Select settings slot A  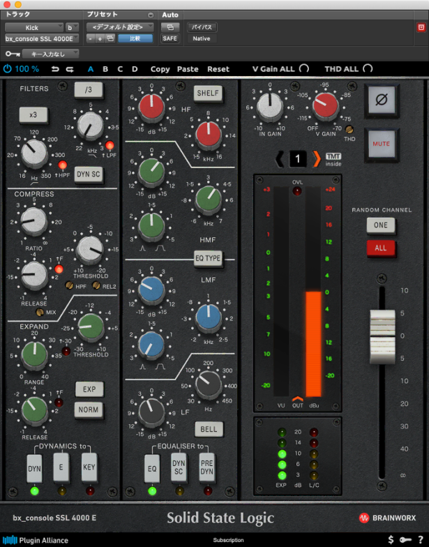point(91,69)
